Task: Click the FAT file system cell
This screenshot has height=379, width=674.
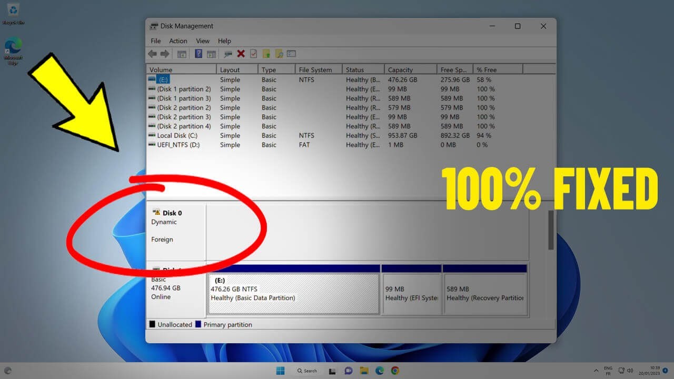Action: (304, 145)
